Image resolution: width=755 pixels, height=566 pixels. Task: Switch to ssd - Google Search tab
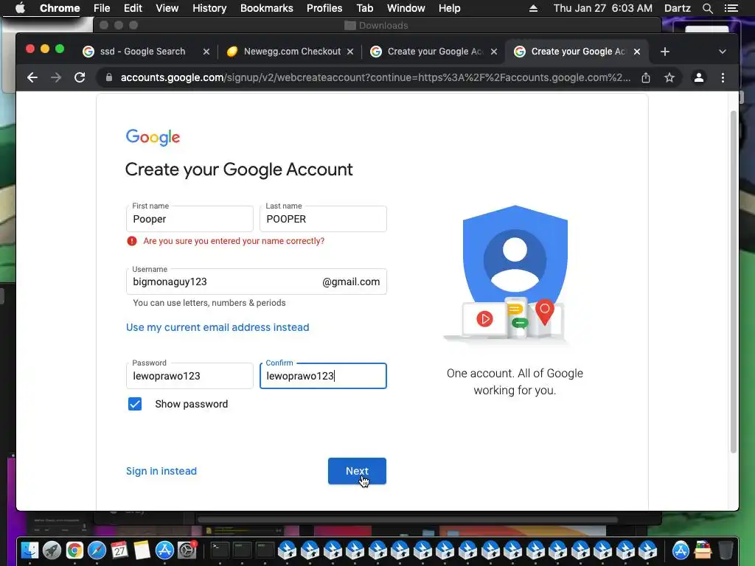pos(142,52)
